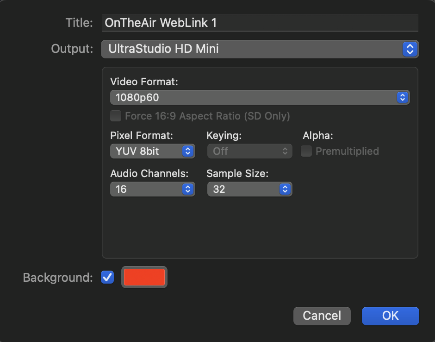Open the Sample Size menu showing 32

click(x=250, y=189)
